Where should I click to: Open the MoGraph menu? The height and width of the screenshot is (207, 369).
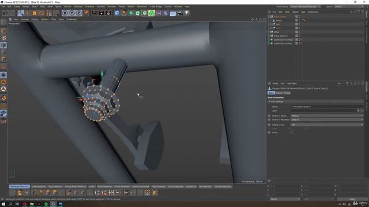(x=78, y=6)
